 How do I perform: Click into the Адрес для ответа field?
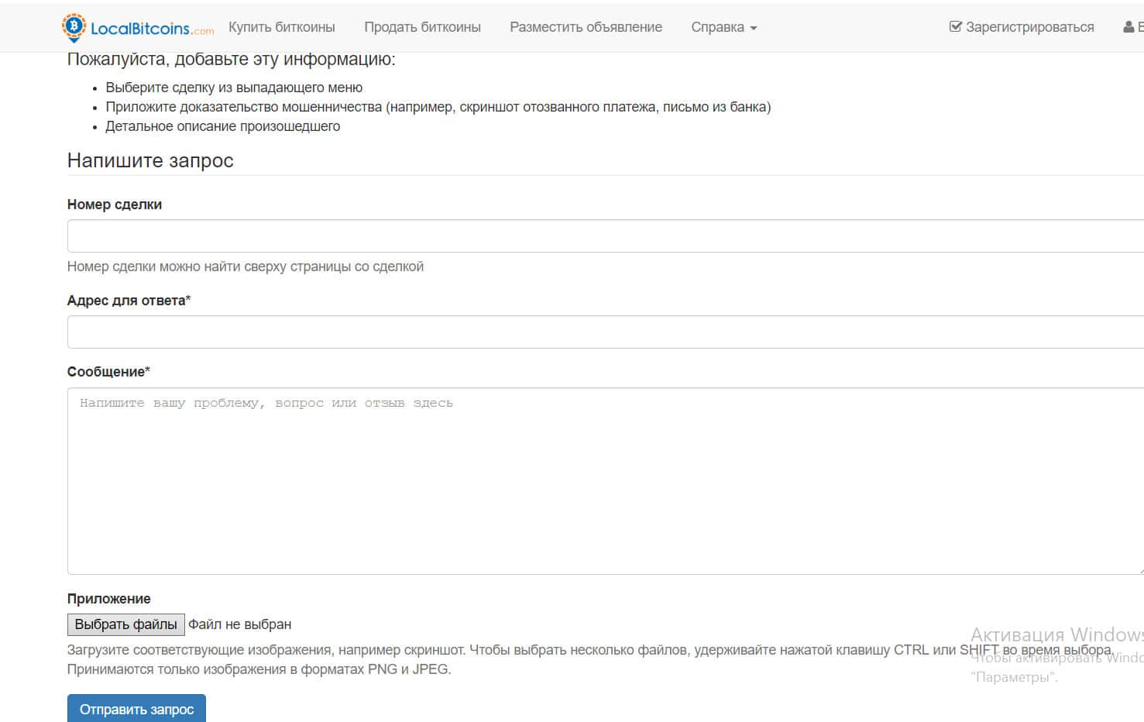pyautogui.click(x=604, y=332)
